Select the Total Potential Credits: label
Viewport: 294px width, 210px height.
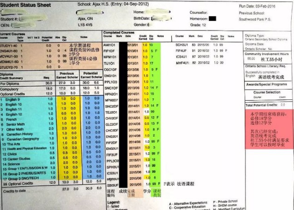(261, 105)
